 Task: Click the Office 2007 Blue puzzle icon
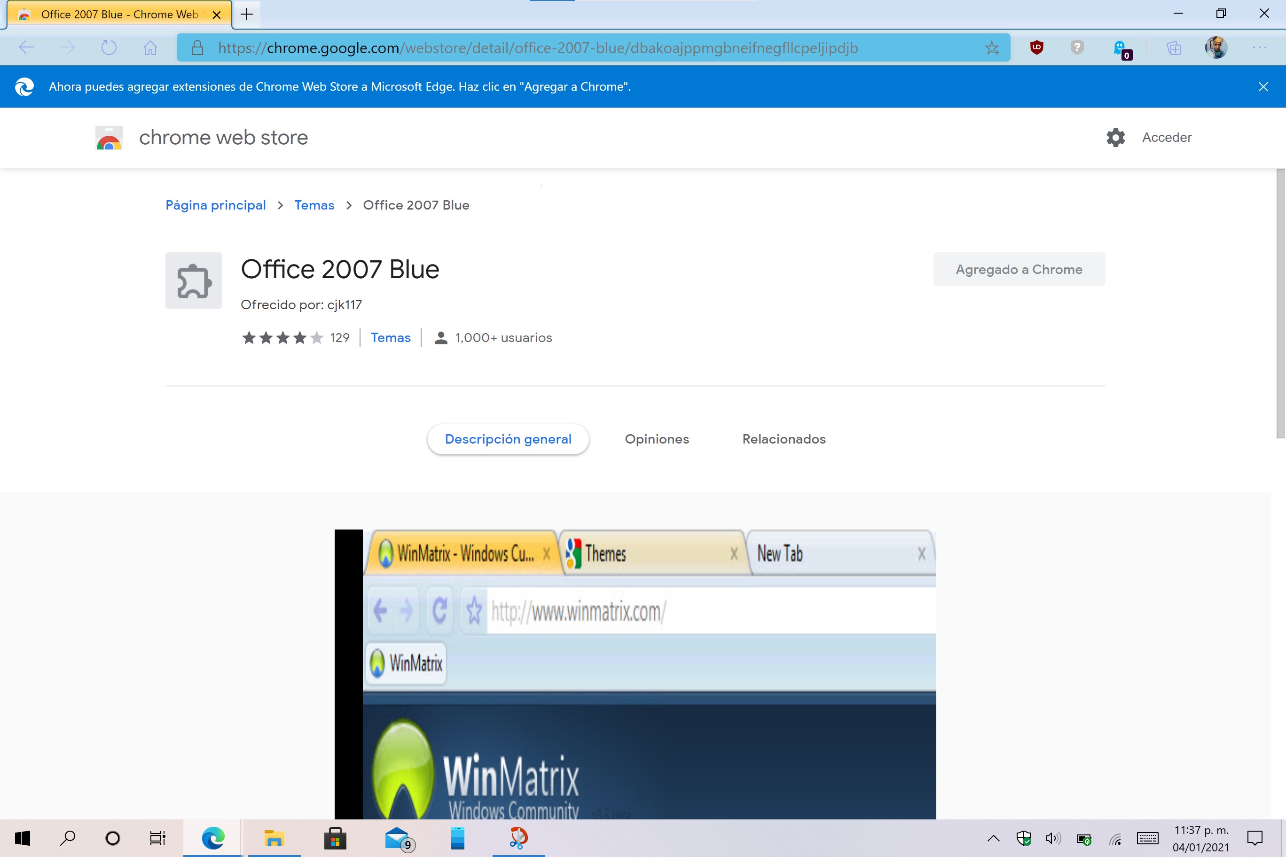pyautogui.click(x=194, y=280)
